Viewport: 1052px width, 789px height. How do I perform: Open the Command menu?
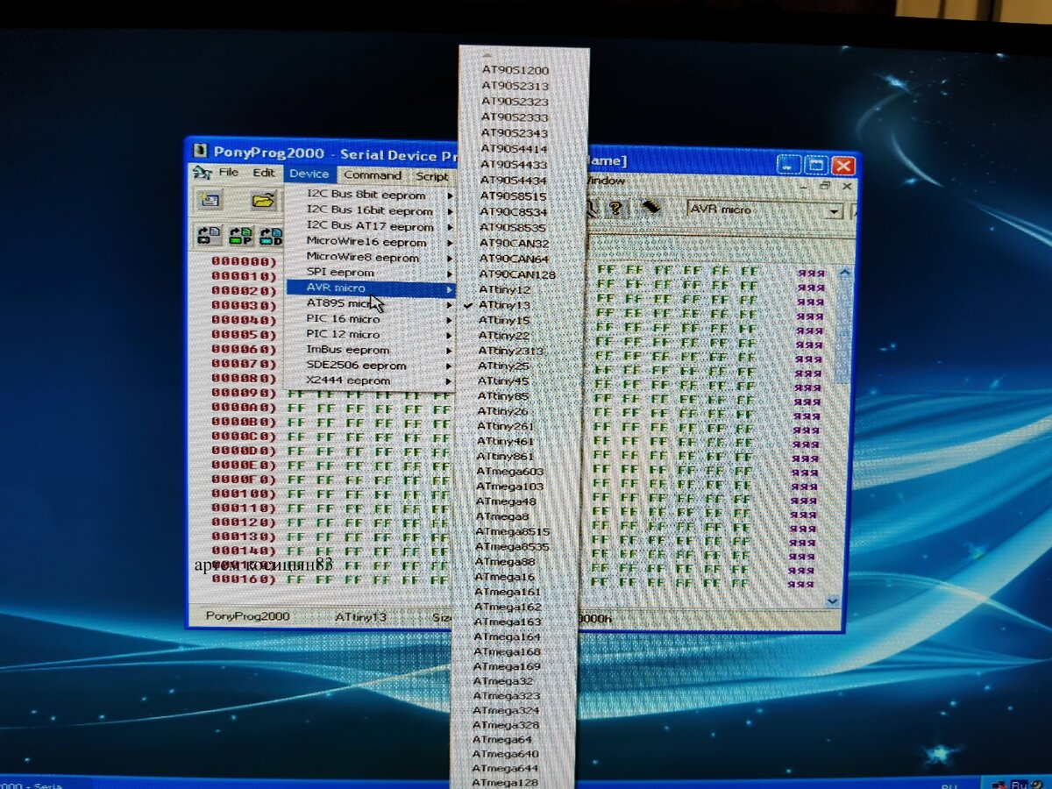pos(373,174)
